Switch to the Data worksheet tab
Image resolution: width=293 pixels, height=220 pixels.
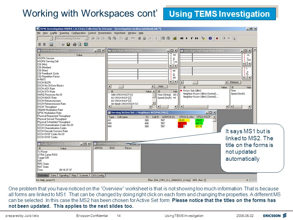pyautogui.click(x=53, y=175)
